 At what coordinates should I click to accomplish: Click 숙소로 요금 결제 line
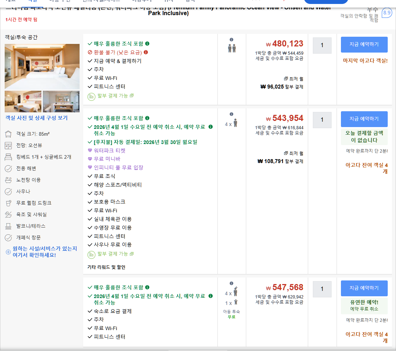pyautogui.click(x=113, y=311)
